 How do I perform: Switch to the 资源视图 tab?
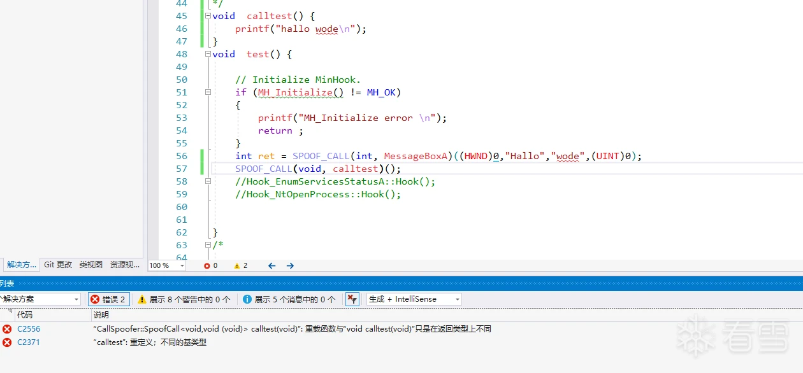pyautogui.click(x=125, y=265)
